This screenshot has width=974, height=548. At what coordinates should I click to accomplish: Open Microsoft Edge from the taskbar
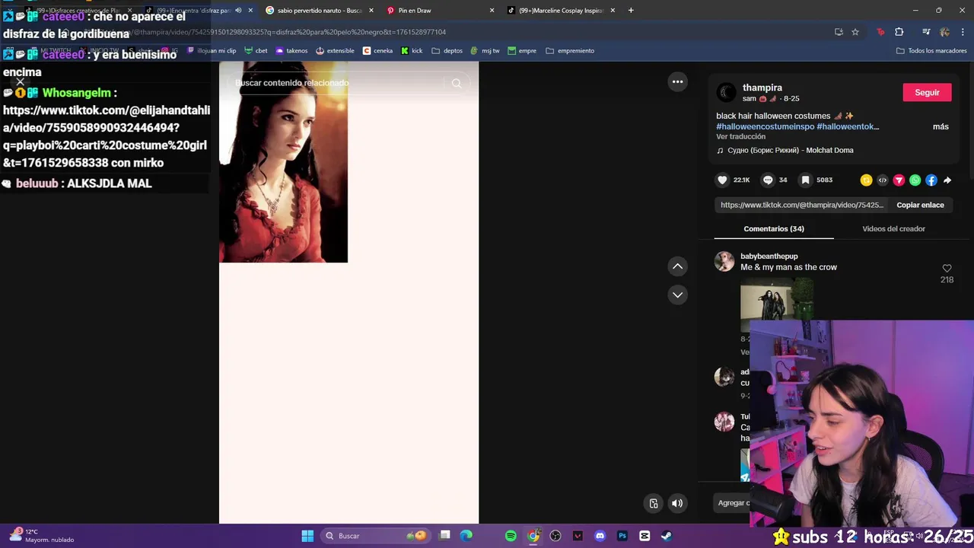tap(466, 536)
